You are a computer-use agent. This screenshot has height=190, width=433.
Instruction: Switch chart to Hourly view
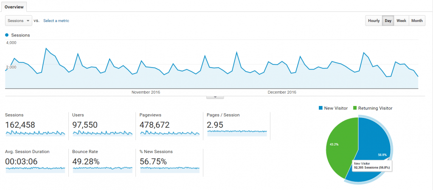[x=374, y=21]
